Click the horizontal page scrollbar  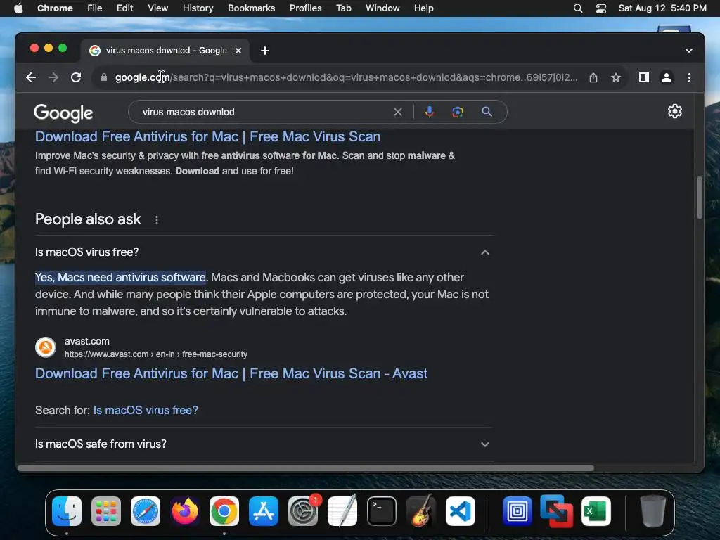306,468
